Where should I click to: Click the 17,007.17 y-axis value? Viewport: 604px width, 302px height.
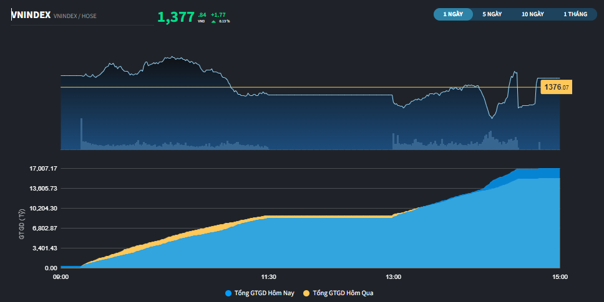[44, 169]
